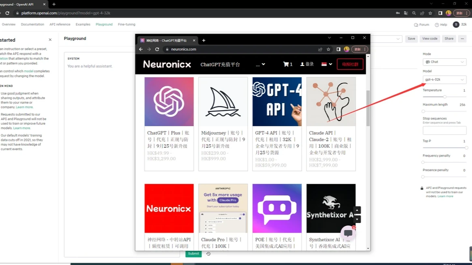
Task: Open the ChatGPT Plus product thumbnail
Action: pyautogui.click(x=169, y=102)
